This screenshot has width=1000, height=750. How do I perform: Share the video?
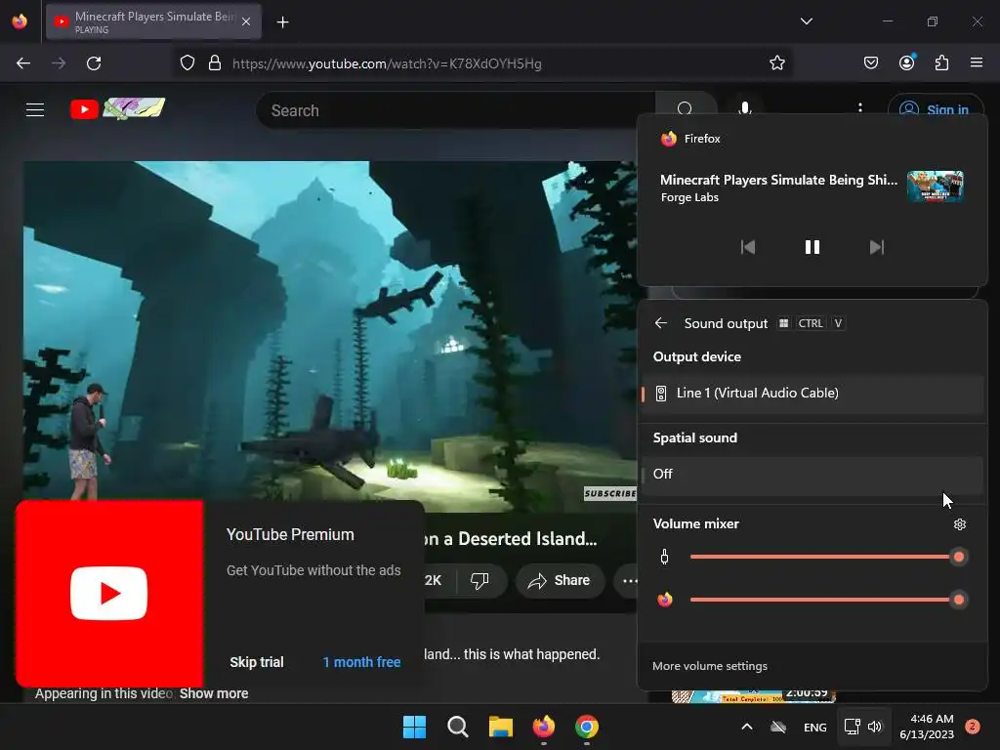click(560, 581)
